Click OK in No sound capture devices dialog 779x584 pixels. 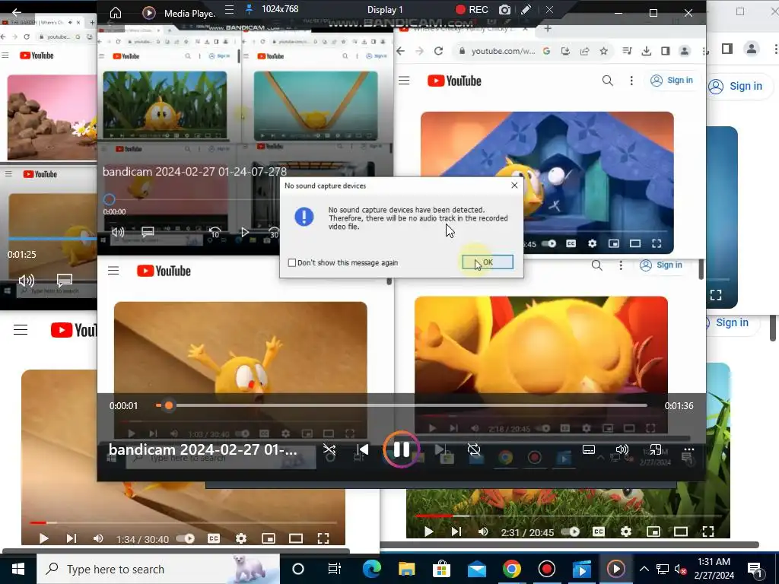click(x=488, y=262)
